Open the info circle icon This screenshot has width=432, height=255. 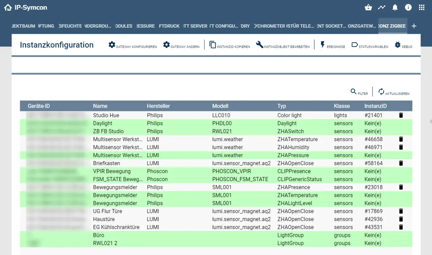(x=408, y=8)
